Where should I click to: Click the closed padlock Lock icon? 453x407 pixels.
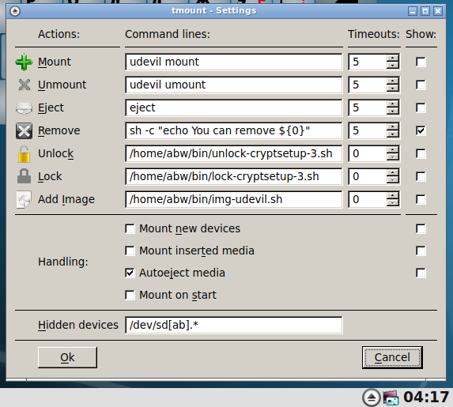(x=24, y=176)
